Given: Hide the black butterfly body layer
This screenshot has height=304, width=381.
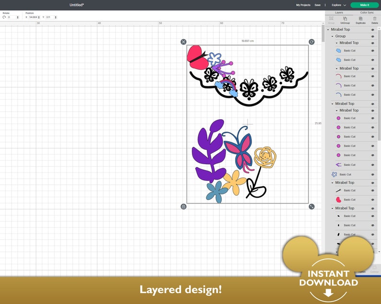Looking at the screenshot, I should click(372, 191).
